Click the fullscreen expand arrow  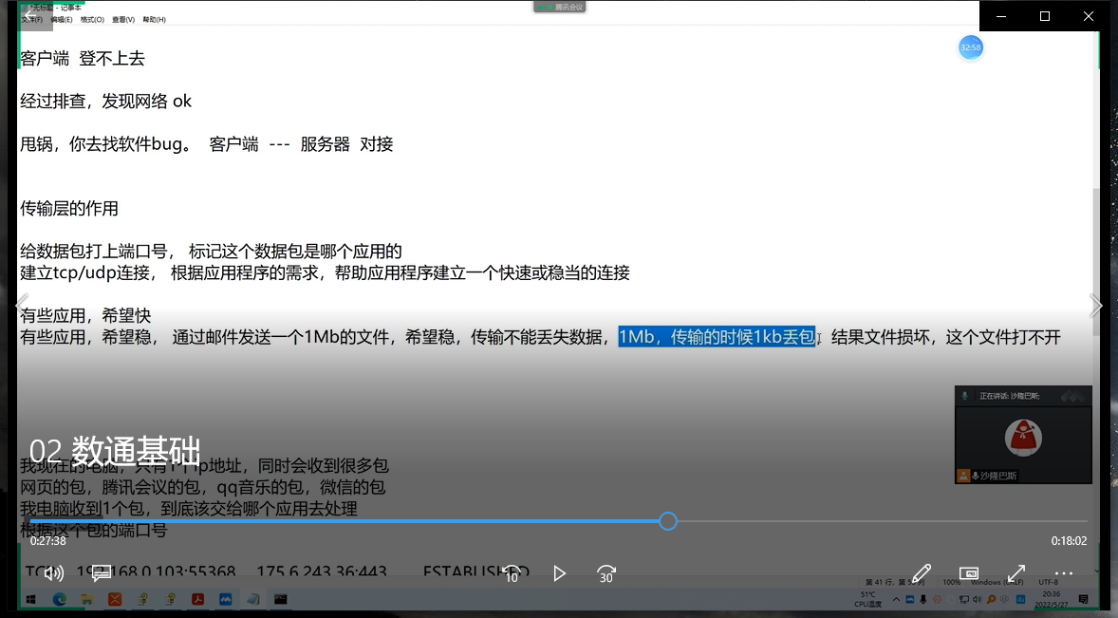(1016, 573)
